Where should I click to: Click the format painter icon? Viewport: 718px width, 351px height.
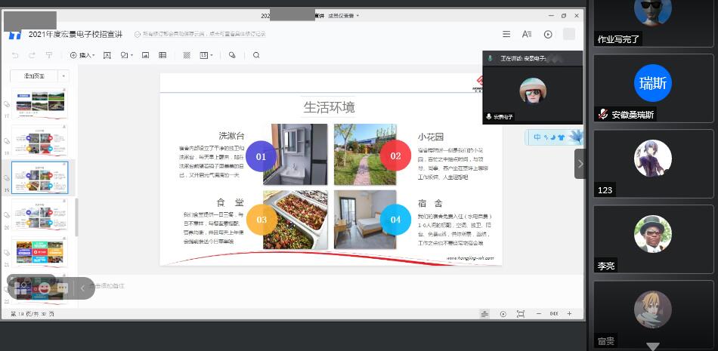49,55
